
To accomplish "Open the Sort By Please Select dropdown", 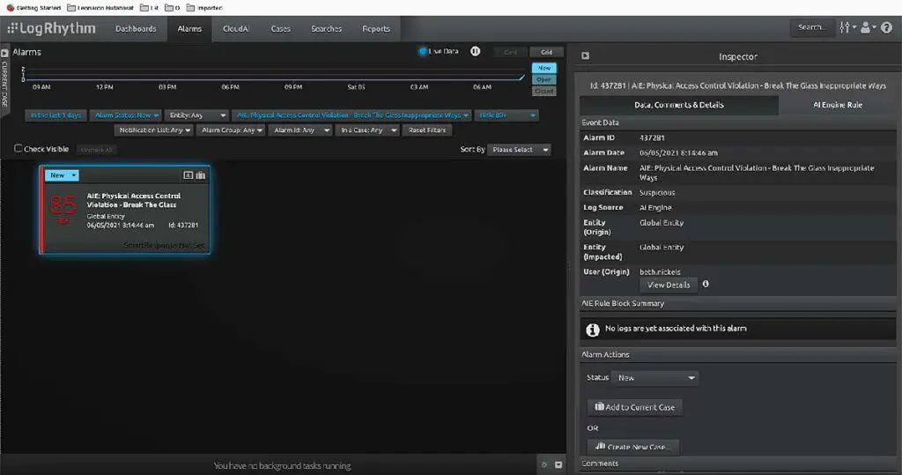I will click(x=520, y=150).
